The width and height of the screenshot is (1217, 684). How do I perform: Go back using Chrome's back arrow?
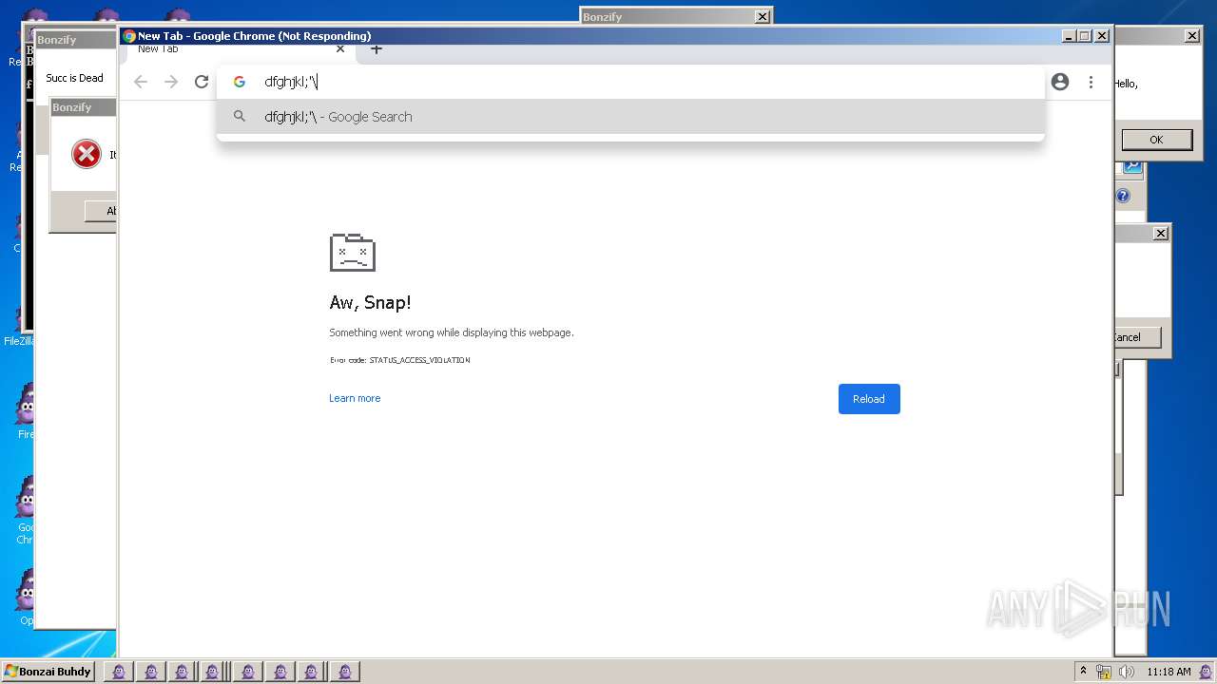coord(141,82)
